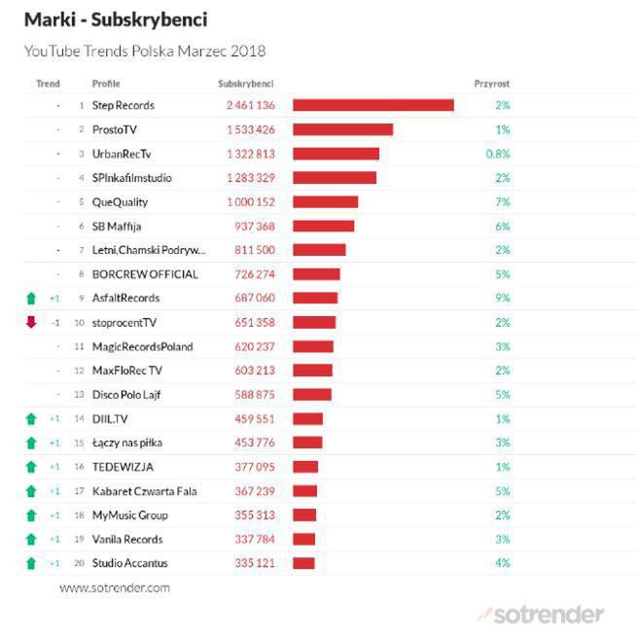Viewport: 637px width, 640px height.
Task: Click the Subskrybenci column header
Action: [245, 84]
